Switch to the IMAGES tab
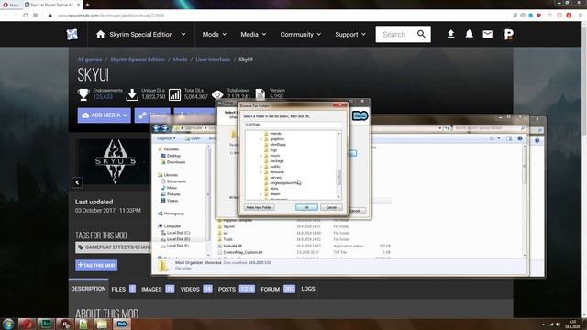This screenshot has height=330, width=587. tap(158, 289)
